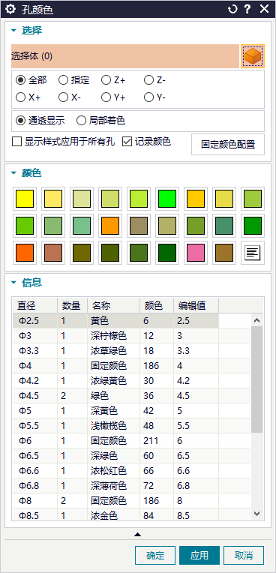Sort table by 直径 column header

click(34, 305)
